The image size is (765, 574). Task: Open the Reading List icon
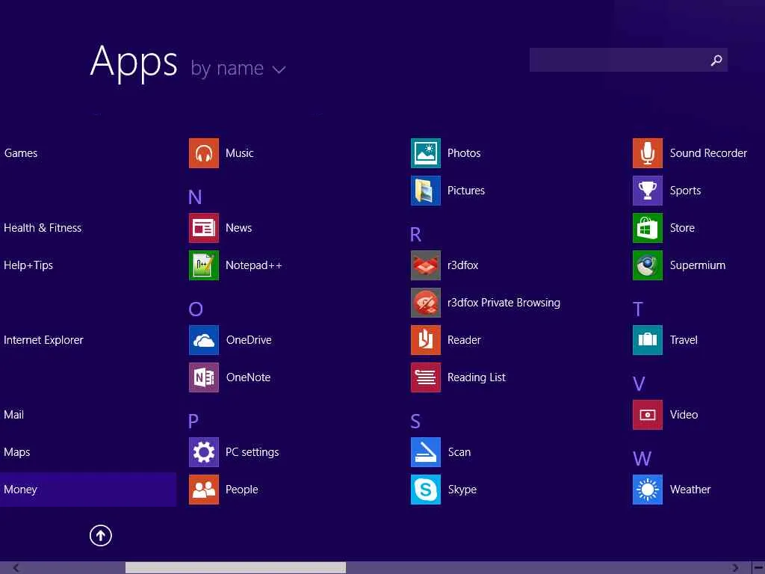point(425,377)
